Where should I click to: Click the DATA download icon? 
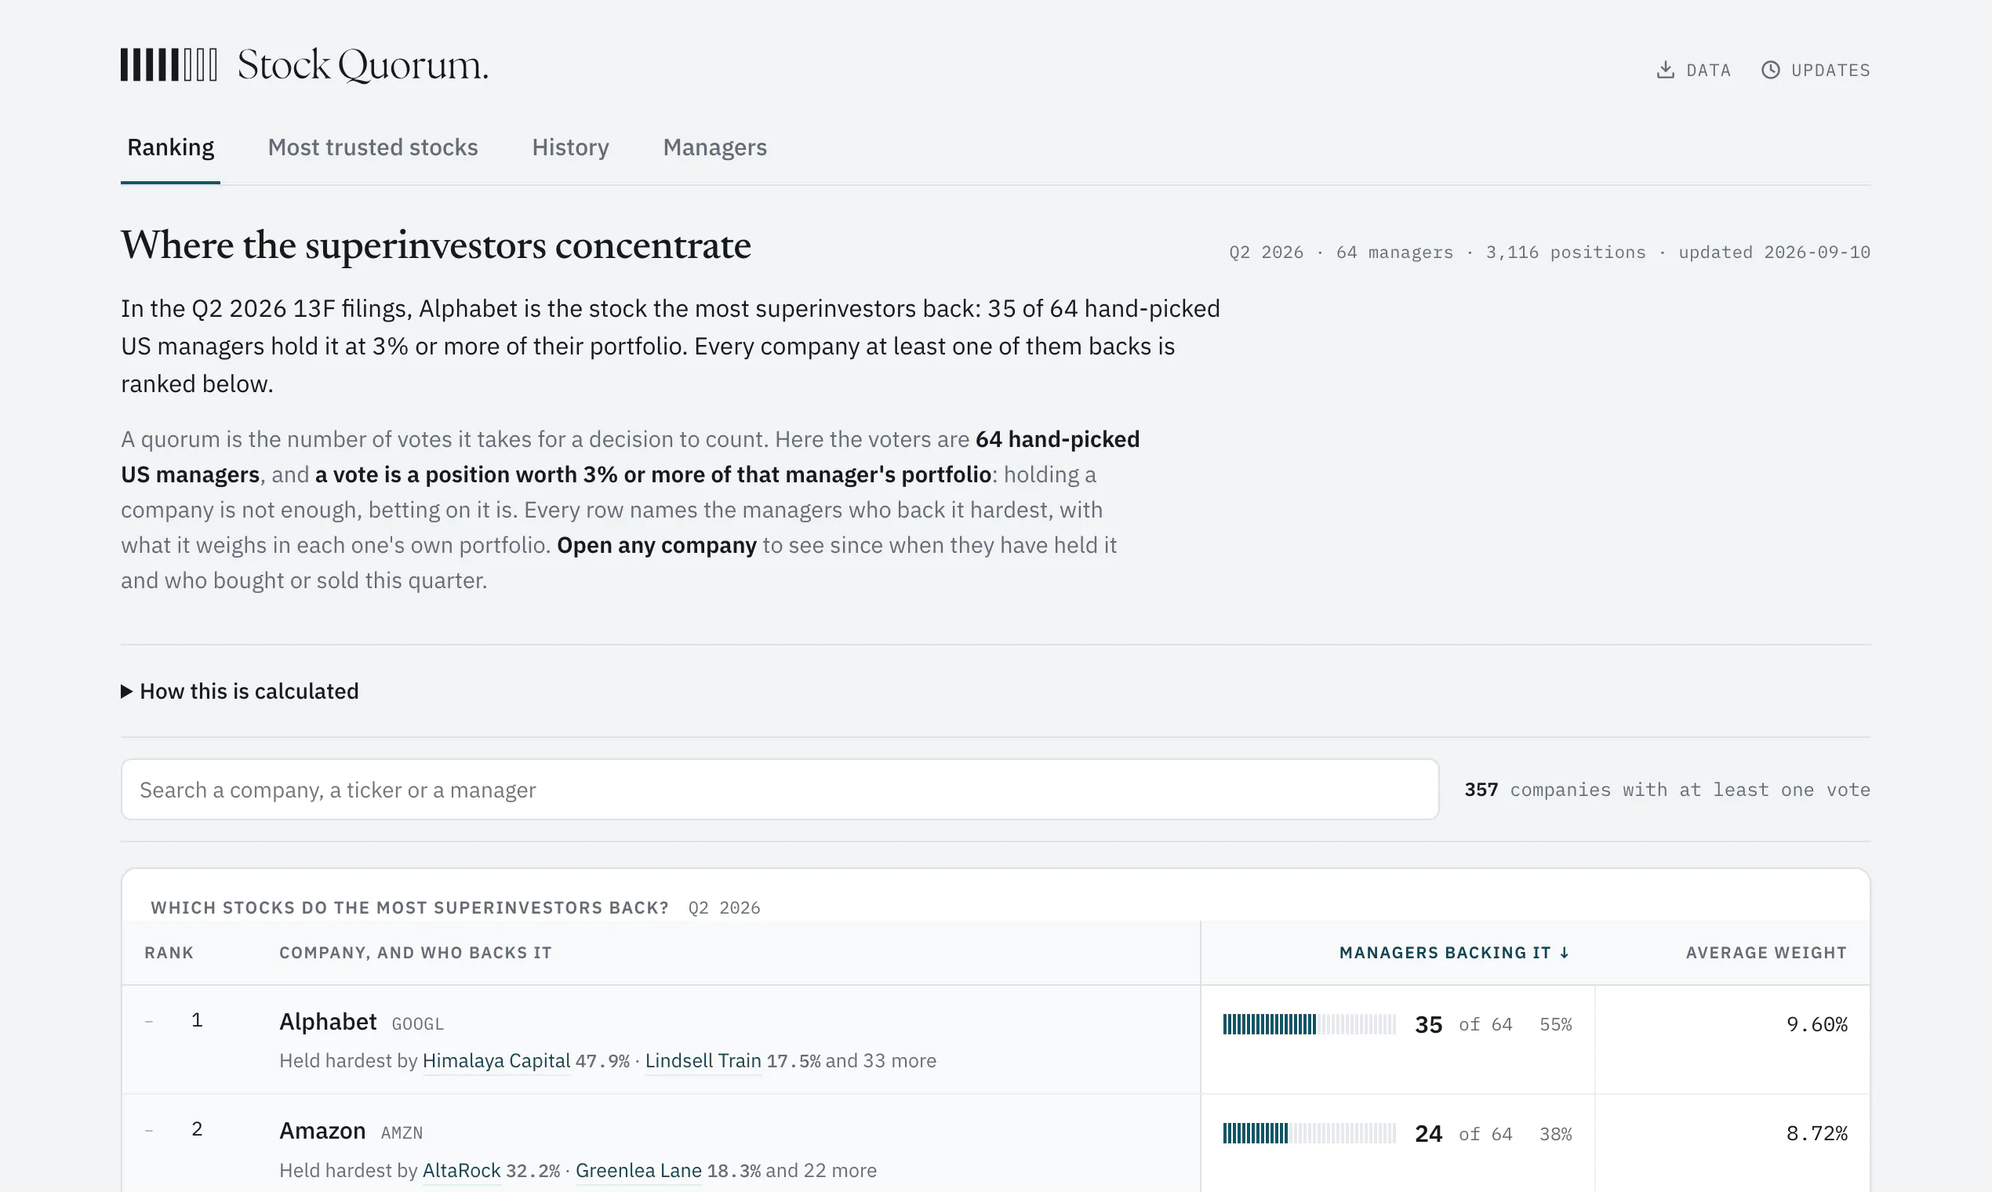(1666, 70)
